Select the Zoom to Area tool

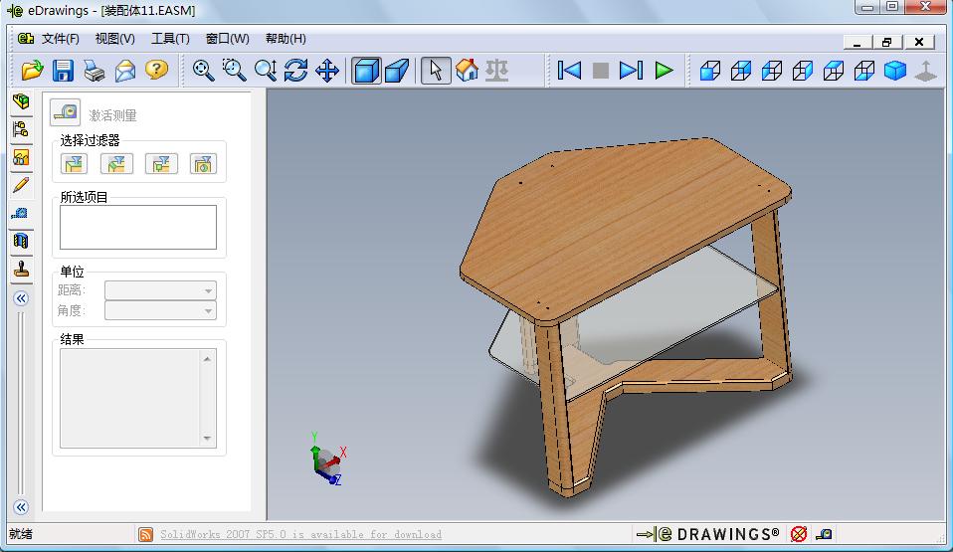234,71
